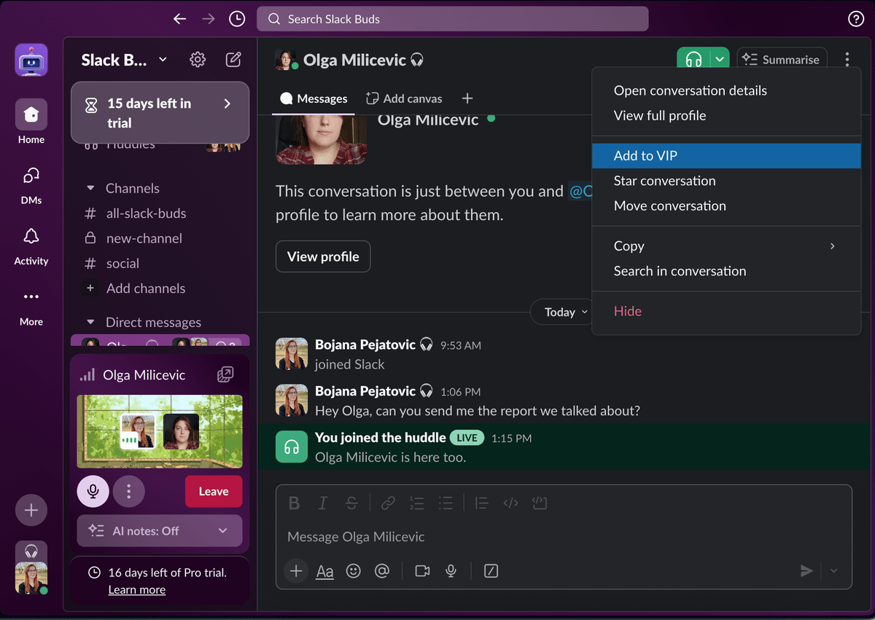The width and height of the screenshot is (875, 620).
Task: Record a video clip icon
Action: coord(422,571)
